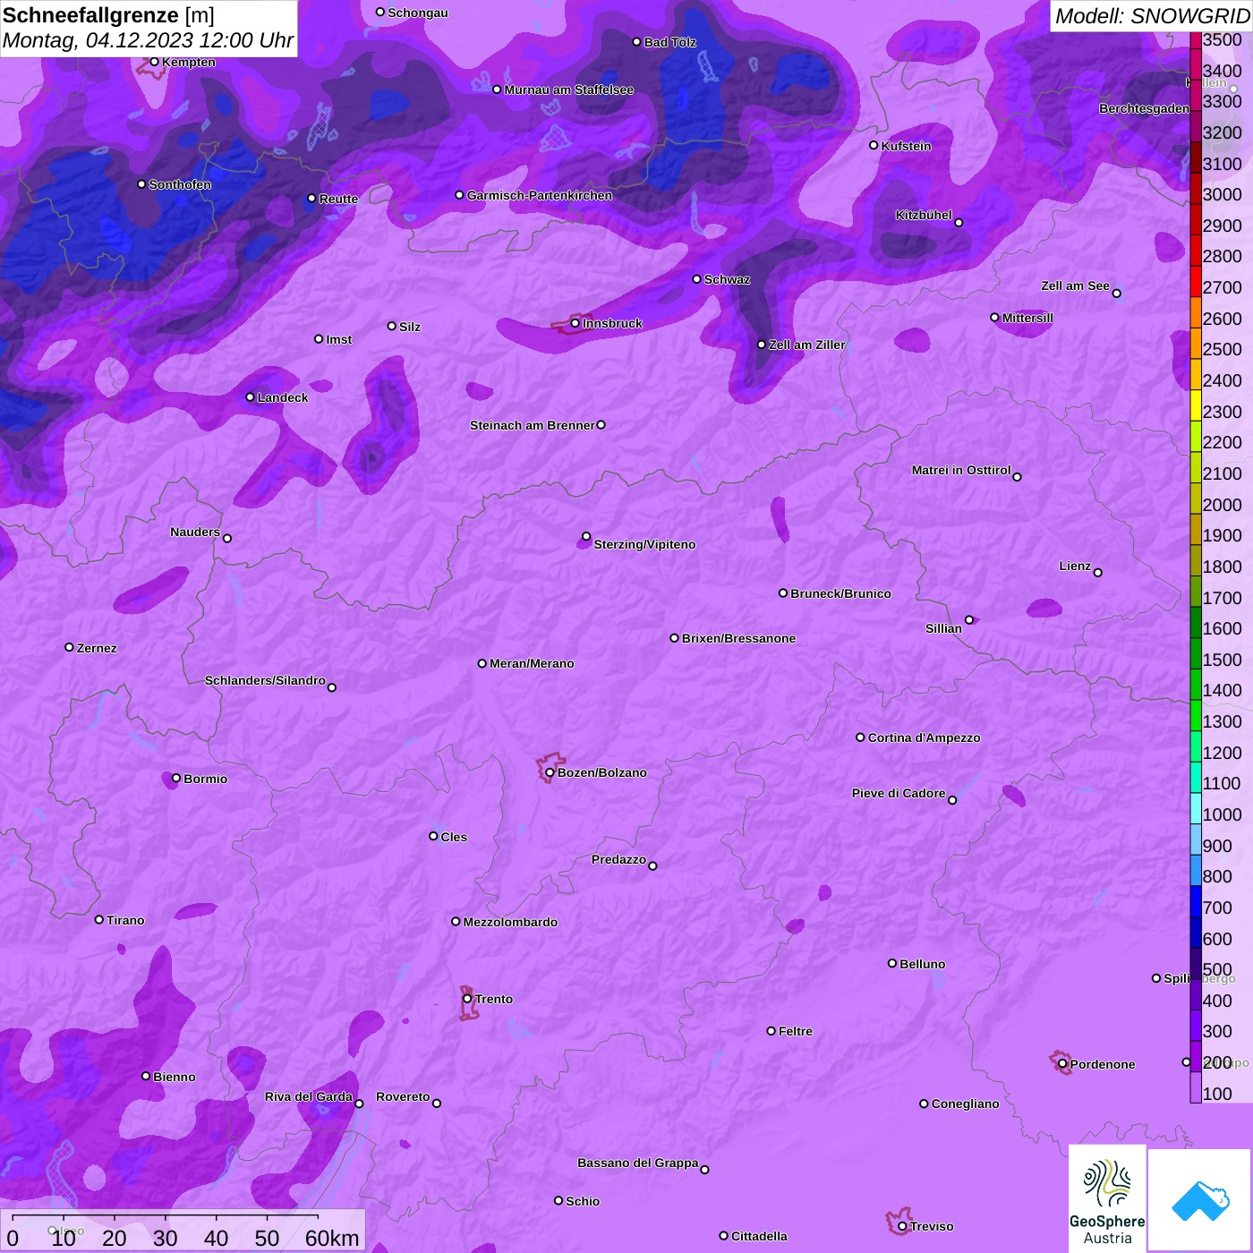Click the Cittadella label
Screen dimensions: 1253x1253
pyautogui.click(x=759, y=1236)
